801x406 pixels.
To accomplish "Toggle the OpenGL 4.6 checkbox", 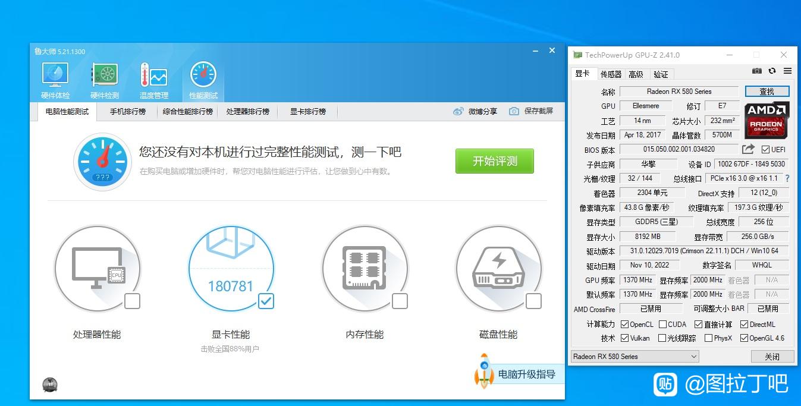I will click(x=744, y=338).
